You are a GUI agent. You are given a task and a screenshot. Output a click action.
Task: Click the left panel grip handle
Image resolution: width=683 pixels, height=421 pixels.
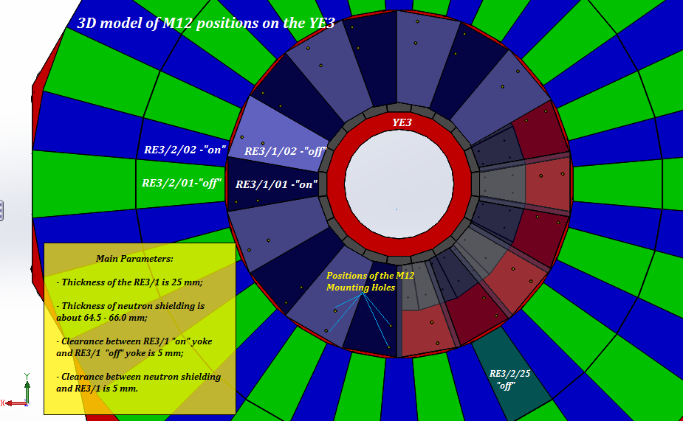(x=2, y=210)
